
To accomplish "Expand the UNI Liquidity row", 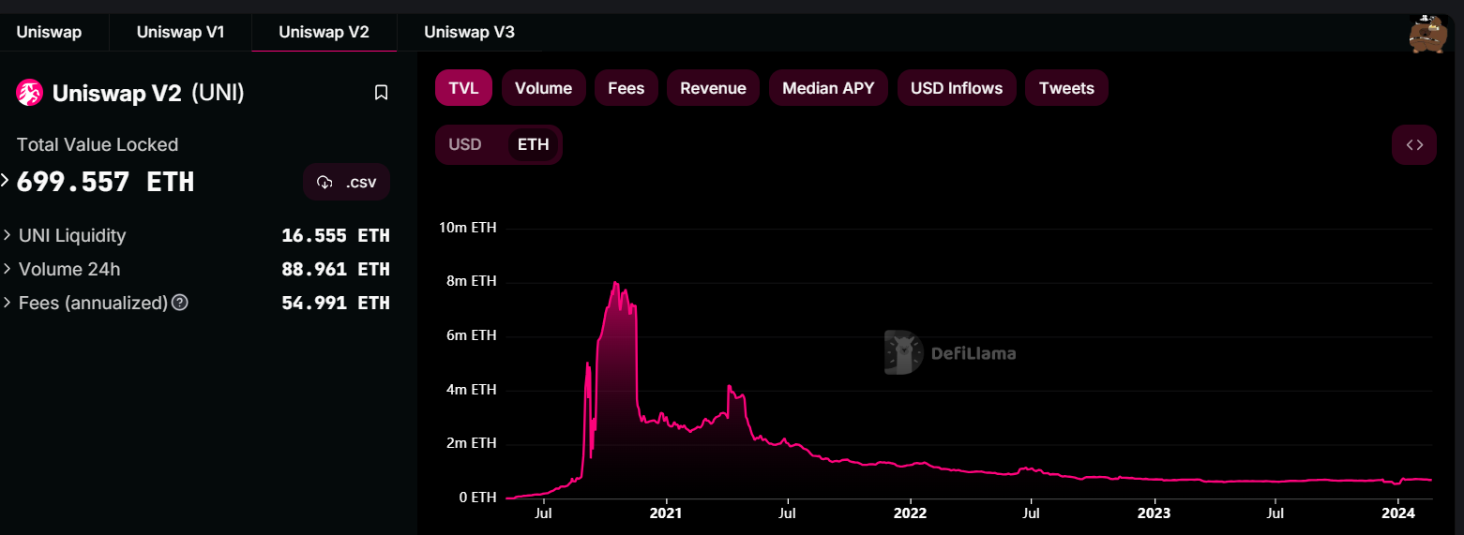I will click(8, 235).
